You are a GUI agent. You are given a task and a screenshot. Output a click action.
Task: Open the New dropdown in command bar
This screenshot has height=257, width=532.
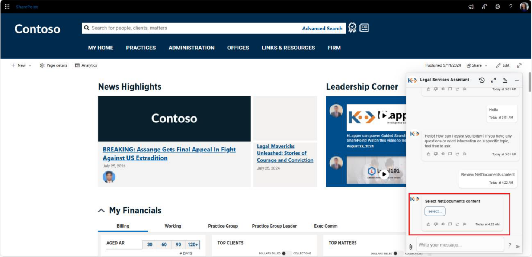[21, 65]
